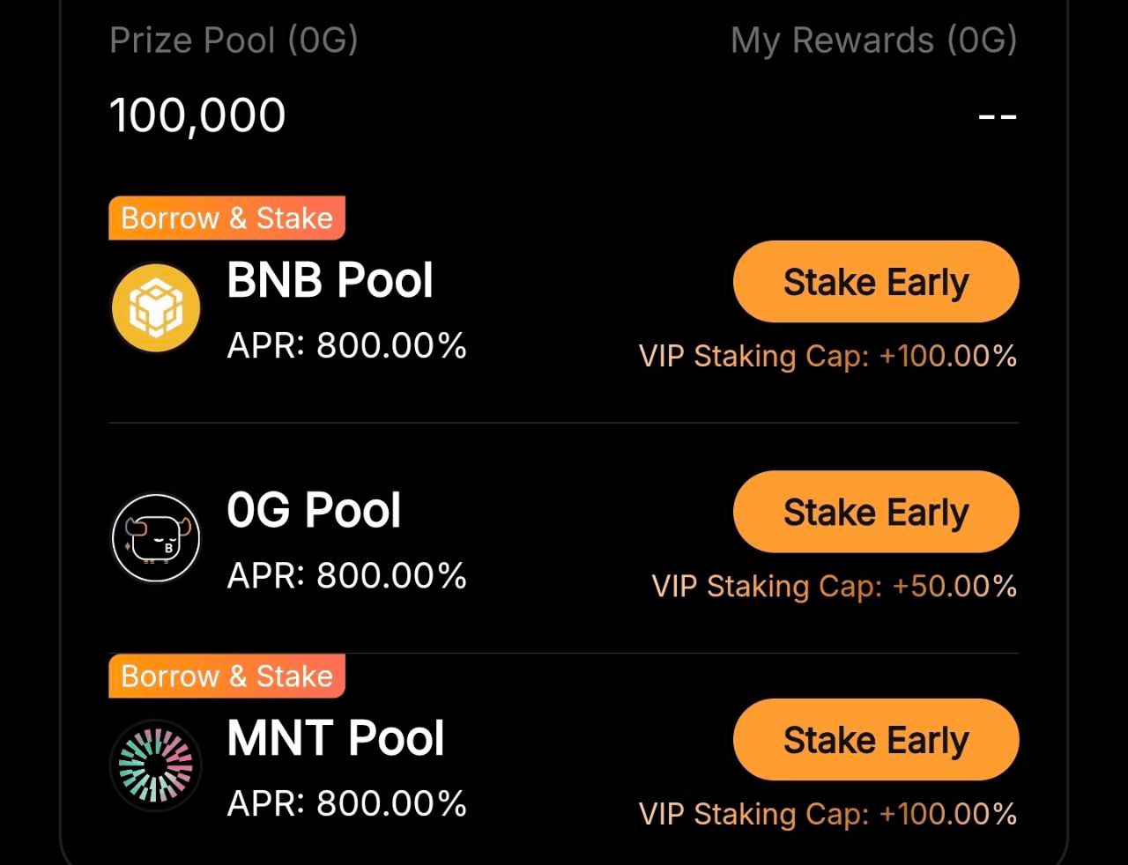Viewport: 1128px width, 865px height.
Task: Click MNT Pool VIP Staking Cap +100.00%
Action: click(827, 814)
